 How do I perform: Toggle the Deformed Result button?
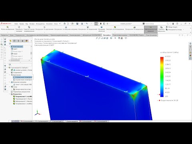(151, 29)
